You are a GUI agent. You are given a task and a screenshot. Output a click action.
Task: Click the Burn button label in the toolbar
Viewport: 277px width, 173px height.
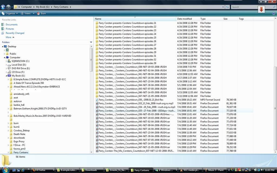pyautogui.click(x=43, y=14)
